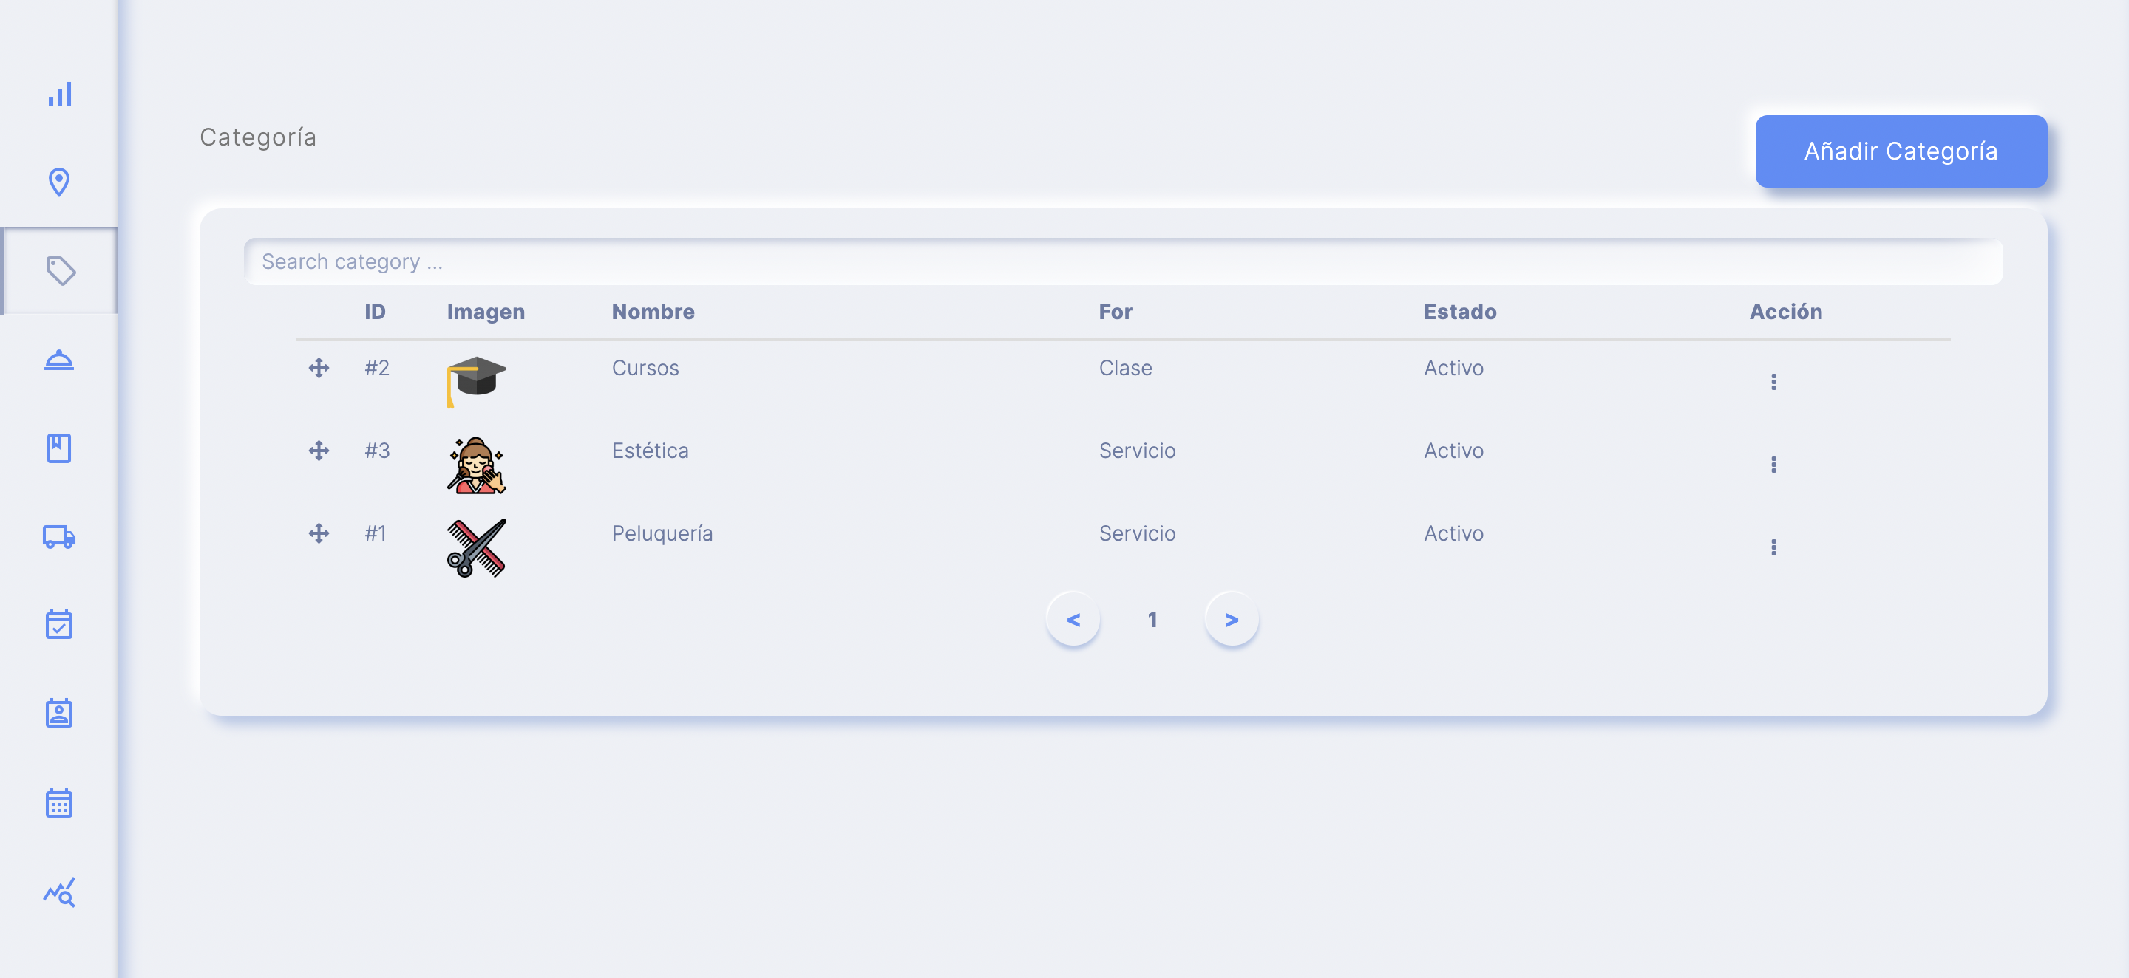Open action menu for Cursos row
Viewport: 2129px width, 978px height.
(x=1773, y=382)
